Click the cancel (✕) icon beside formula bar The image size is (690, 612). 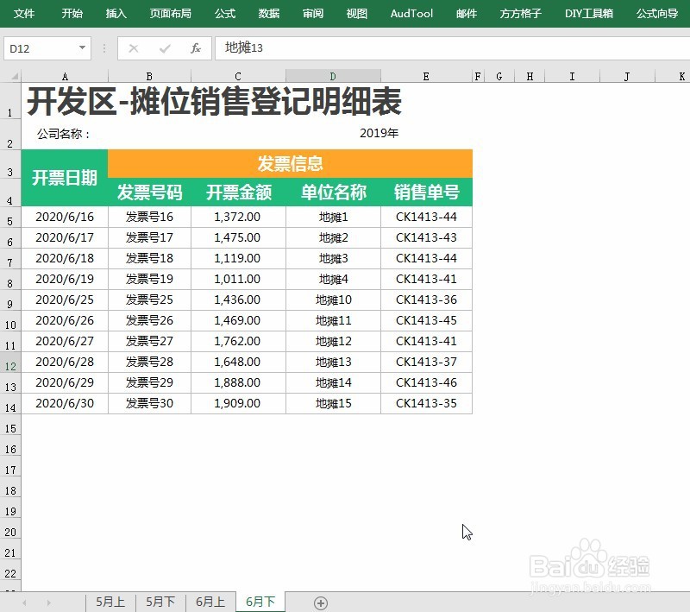click(134, 48)
